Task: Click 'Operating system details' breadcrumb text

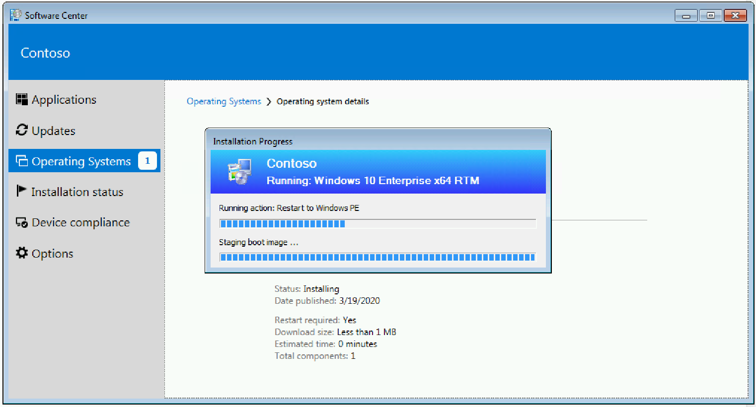Action: tap(323, 101)
